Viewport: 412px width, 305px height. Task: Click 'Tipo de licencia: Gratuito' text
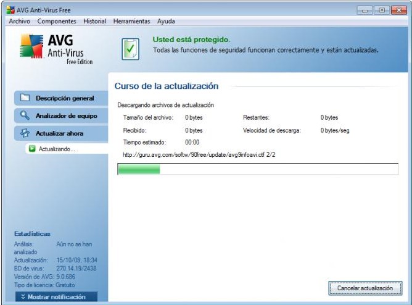(x=44, y=285)
